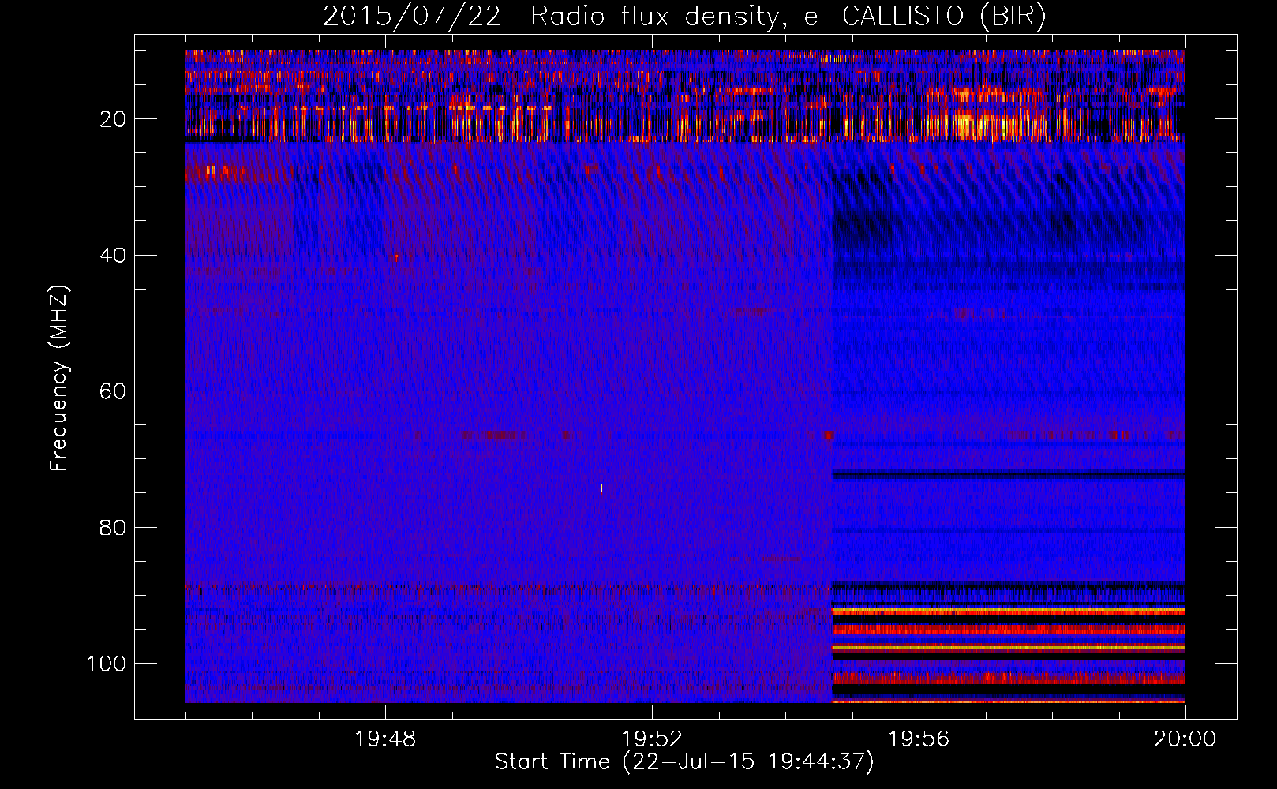Click the time axis label '20:00'
The width and height of the screenshot is (1277, 789).
click(x=1185, y=739)
